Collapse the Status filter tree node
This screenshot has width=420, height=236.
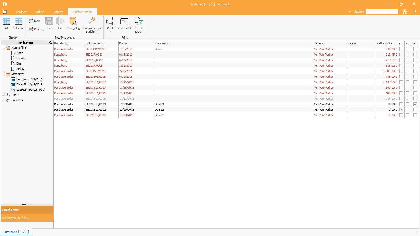coord(4,48)
